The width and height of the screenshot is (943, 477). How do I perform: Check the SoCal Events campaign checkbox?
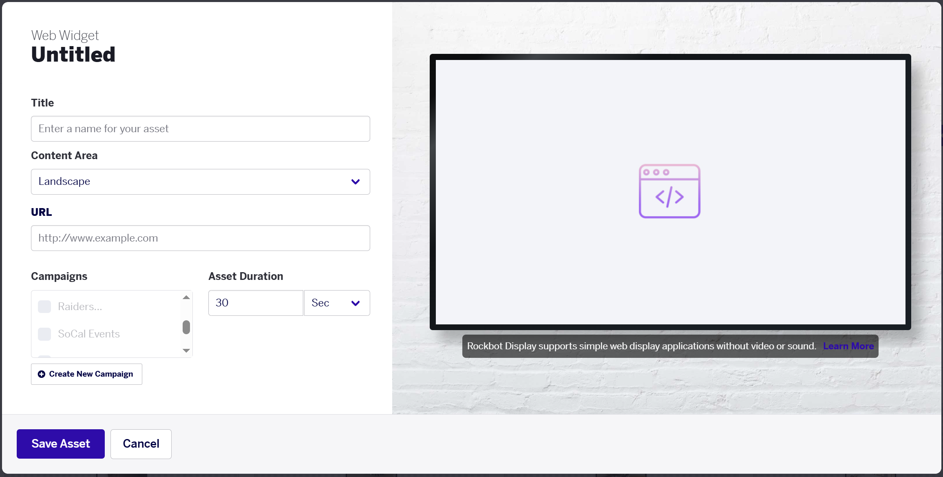click(x=44, y=334)
